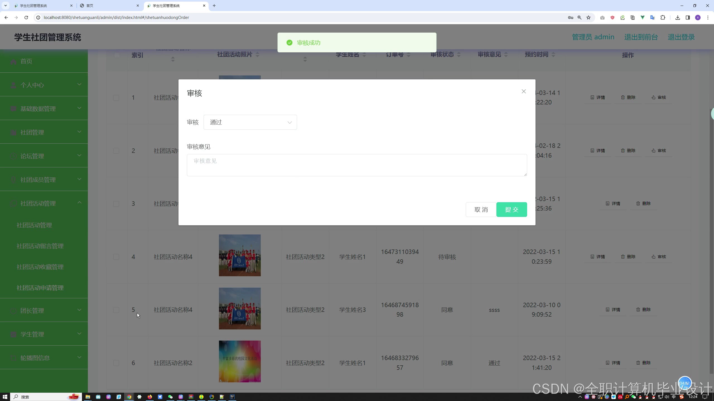Open 社团活动留言管理 submenu item

pyautogui.click(x=40, y=246)
